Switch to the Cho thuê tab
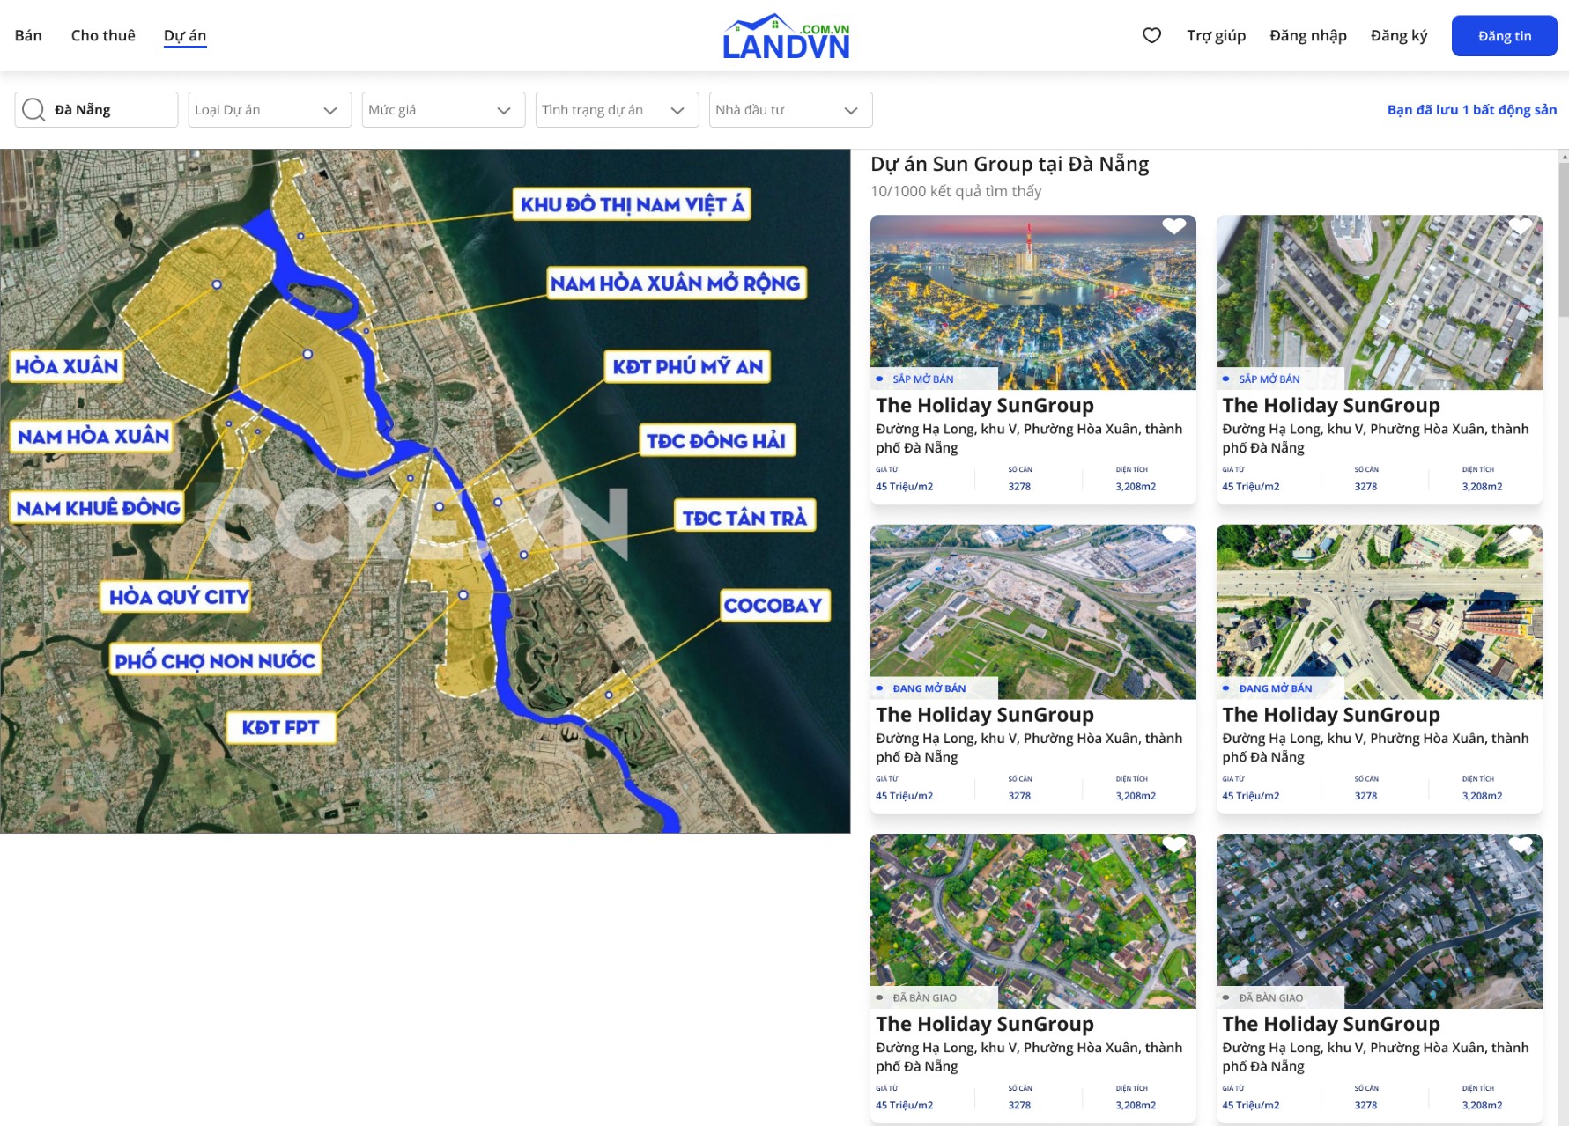This screenshot has width=1569, height=1126. pyautogui.click(x=103, y=35)
